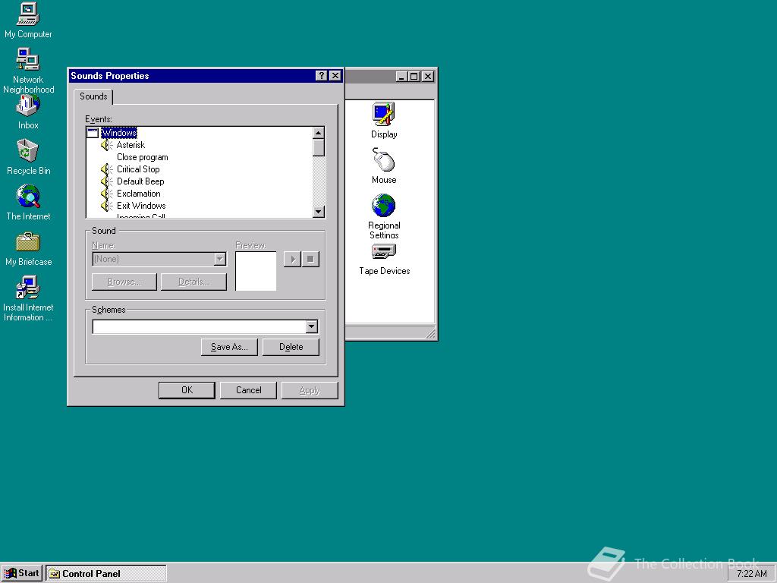Click the Browse button

click(x=124, y=282)
